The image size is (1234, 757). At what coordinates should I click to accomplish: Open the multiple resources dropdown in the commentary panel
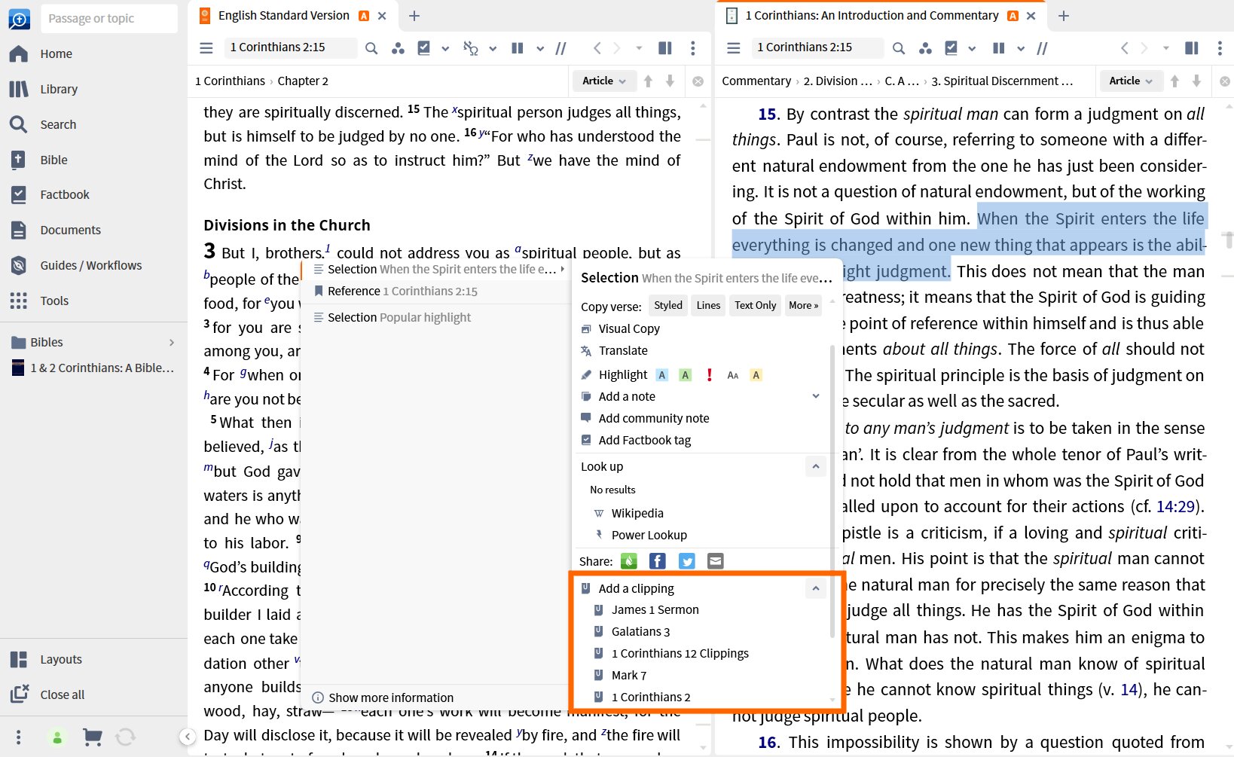tap(1021, 48)
